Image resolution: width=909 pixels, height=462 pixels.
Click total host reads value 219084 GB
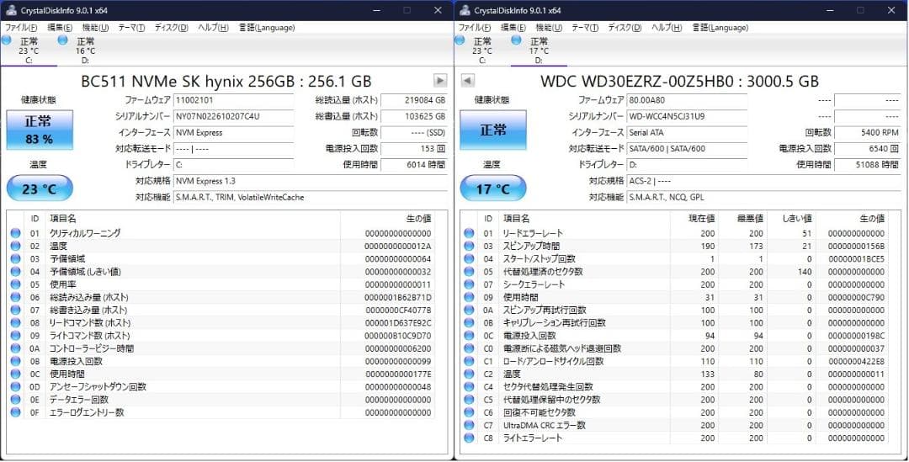tap(414, 99)
